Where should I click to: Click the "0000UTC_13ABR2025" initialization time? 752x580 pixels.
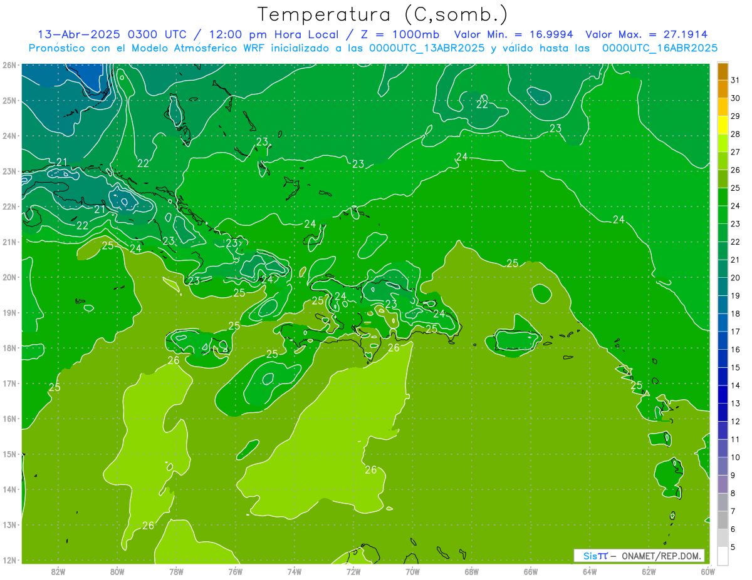tap(427, 48)
